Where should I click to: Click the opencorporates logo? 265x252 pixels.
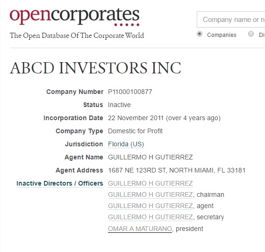74,17
